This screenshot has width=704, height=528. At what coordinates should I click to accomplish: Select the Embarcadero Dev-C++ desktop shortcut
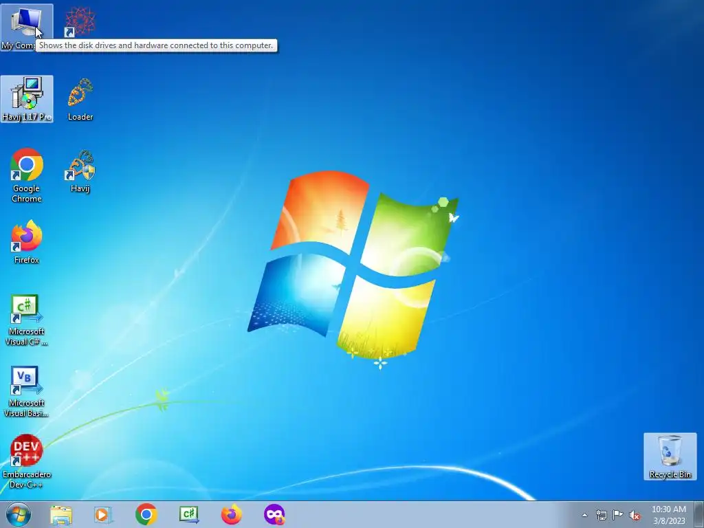tap(27, 461)
